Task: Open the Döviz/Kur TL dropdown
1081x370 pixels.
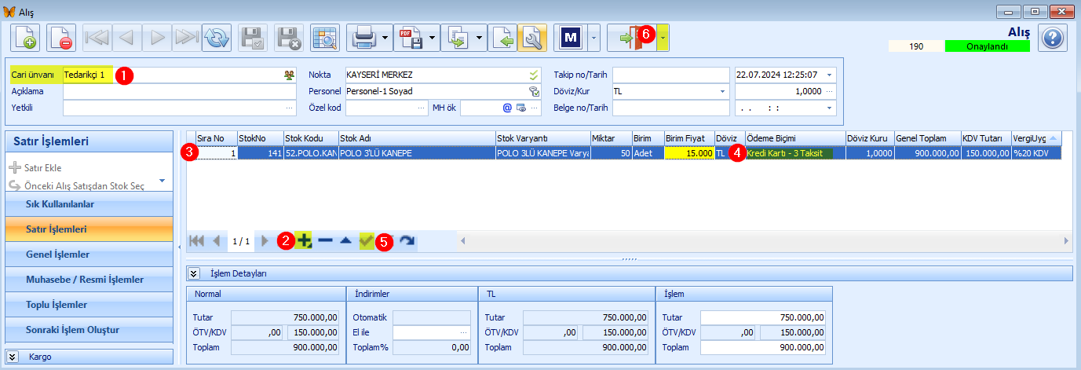Action: pyautogui.click(x=722, y=91)
